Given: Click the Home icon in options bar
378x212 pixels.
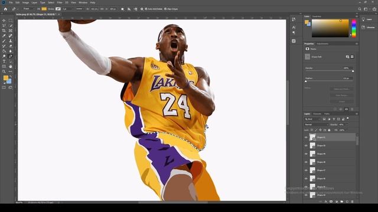Looking at the screenshot, I should (5, 9).
